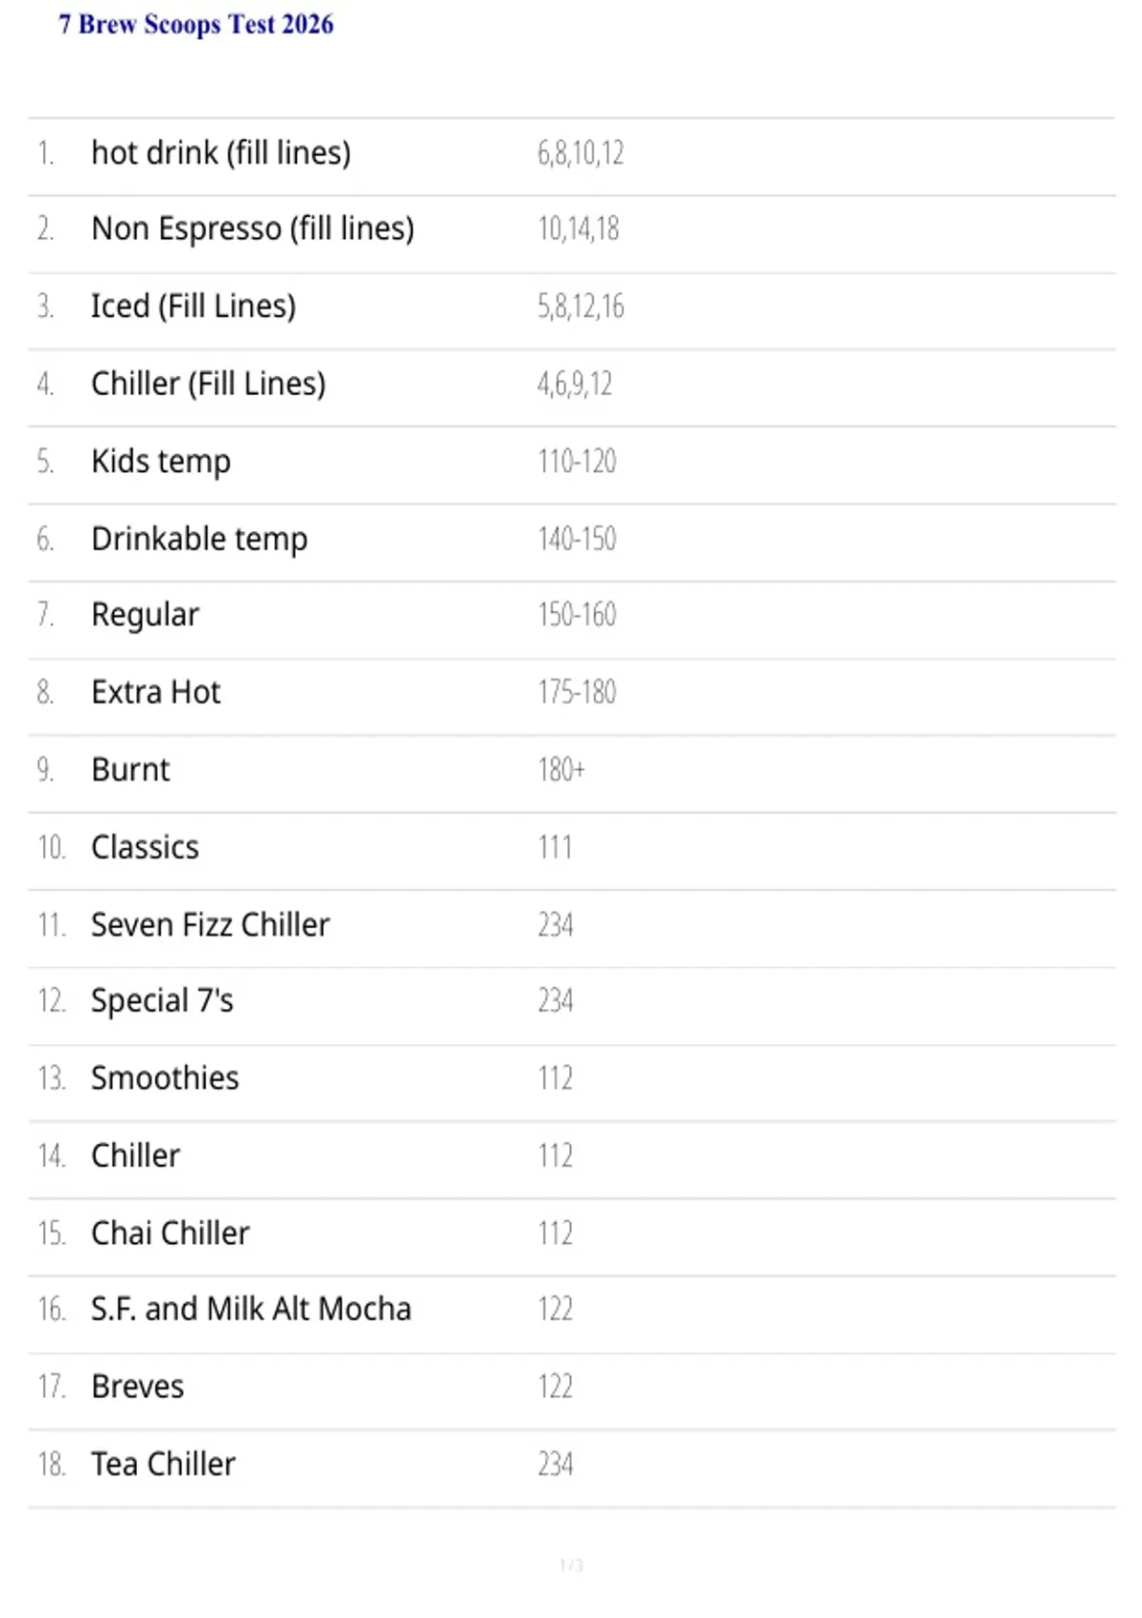1142x1618 pixels.
Task: Select the hot drink (fill lines) term
Action: pyautogui.click(x=221, y=152)
